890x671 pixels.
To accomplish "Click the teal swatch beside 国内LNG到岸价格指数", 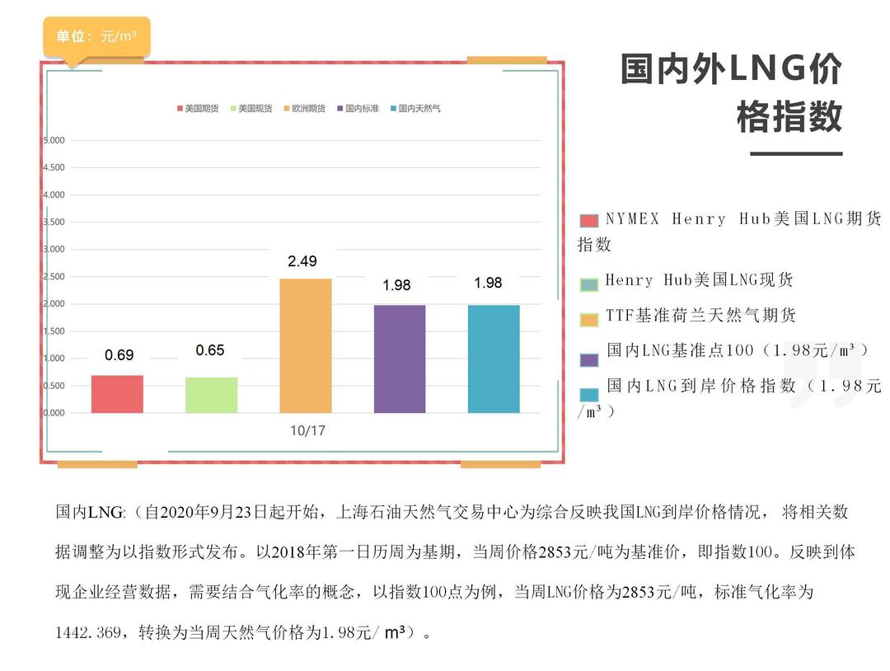I will click(589, 395).
